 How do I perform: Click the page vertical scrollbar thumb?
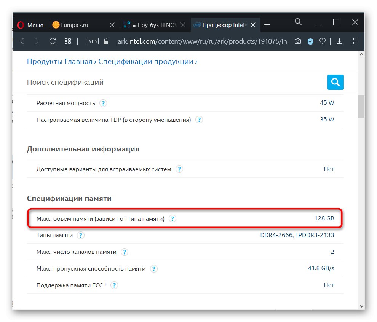361,107
